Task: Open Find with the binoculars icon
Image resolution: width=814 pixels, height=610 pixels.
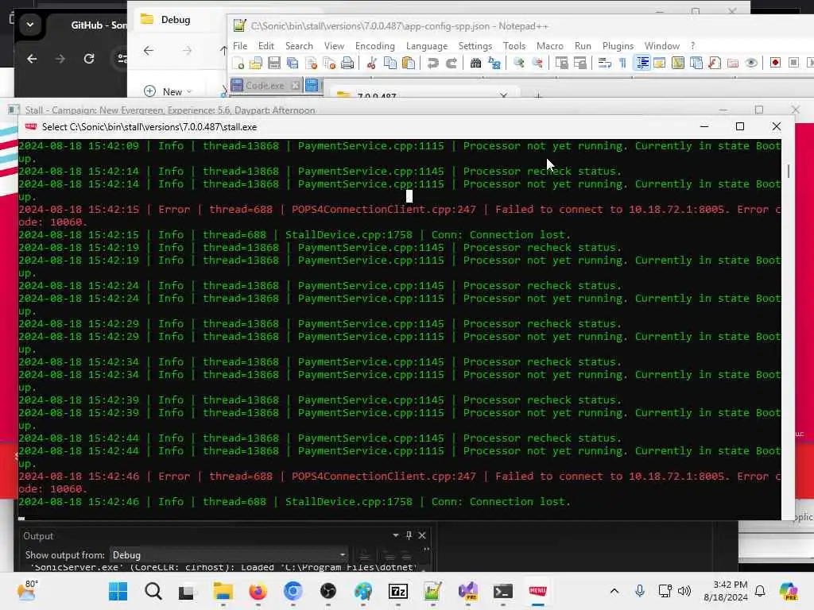Action: (475, 64)
